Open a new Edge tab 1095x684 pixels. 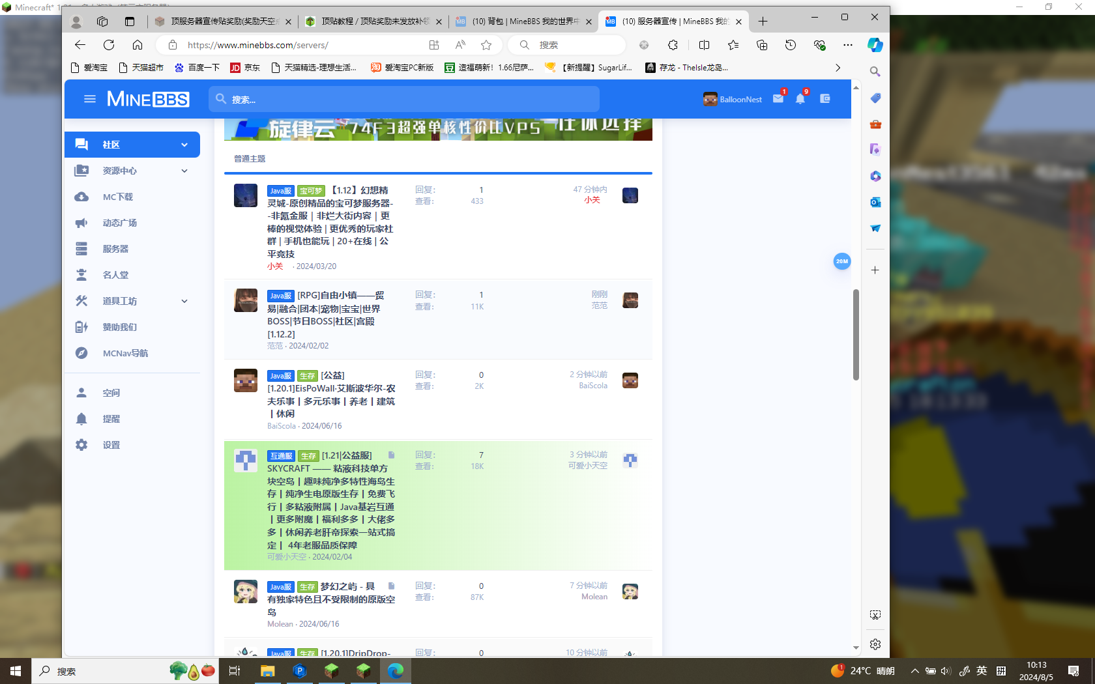pyautogui.click(x=763, y=21)
